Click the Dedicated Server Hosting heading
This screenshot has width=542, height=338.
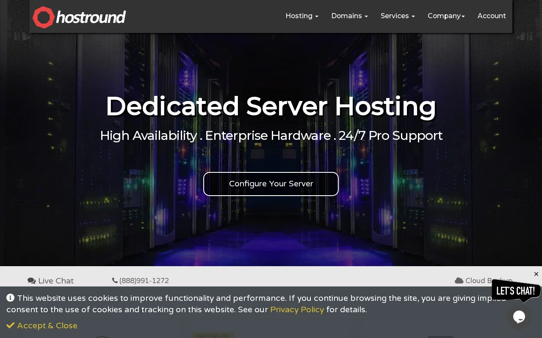point(271,106)
